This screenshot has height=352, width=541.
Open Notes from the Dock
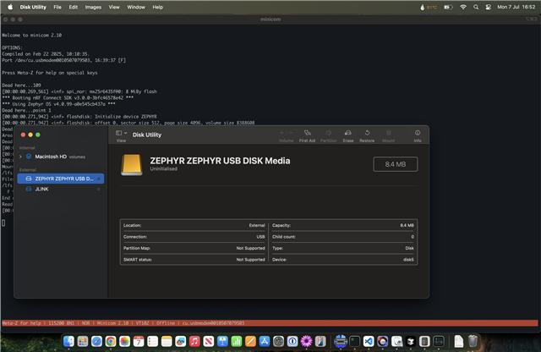(167, 341)
